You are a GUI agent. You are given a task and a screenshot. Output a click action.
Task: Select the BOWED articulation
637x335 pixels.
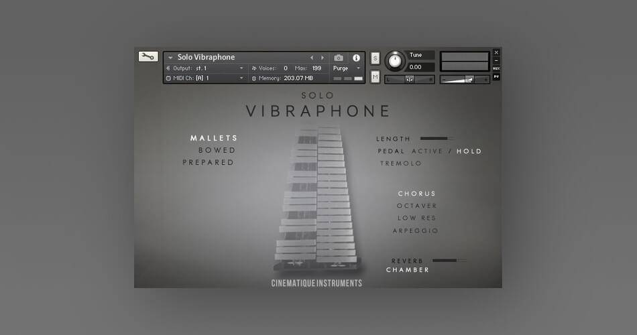(x=217, y=150)
